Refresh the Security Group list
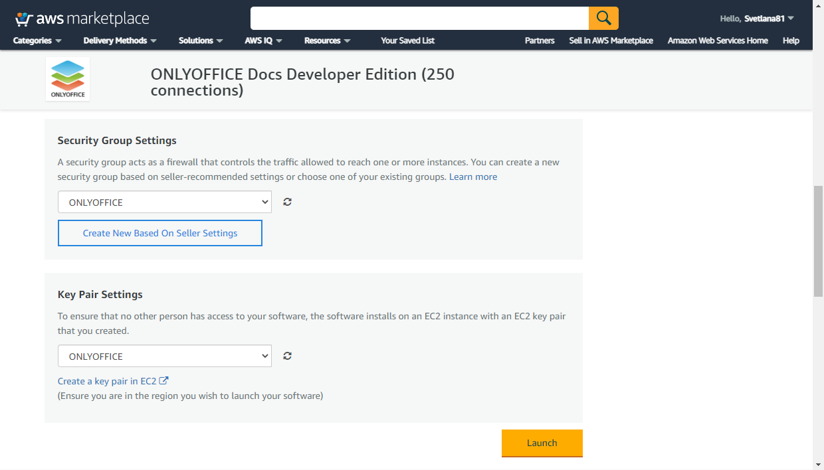824x470 pixels. [287, 201]
